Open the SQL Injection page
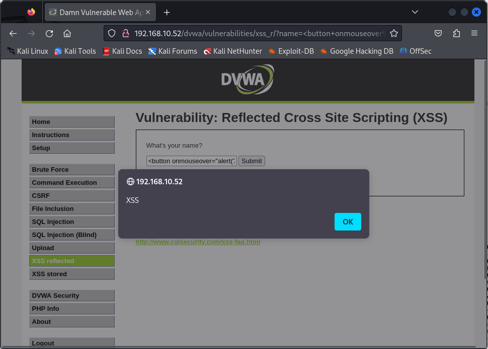The height and width of the screenshot is (349, 488). 72,221
